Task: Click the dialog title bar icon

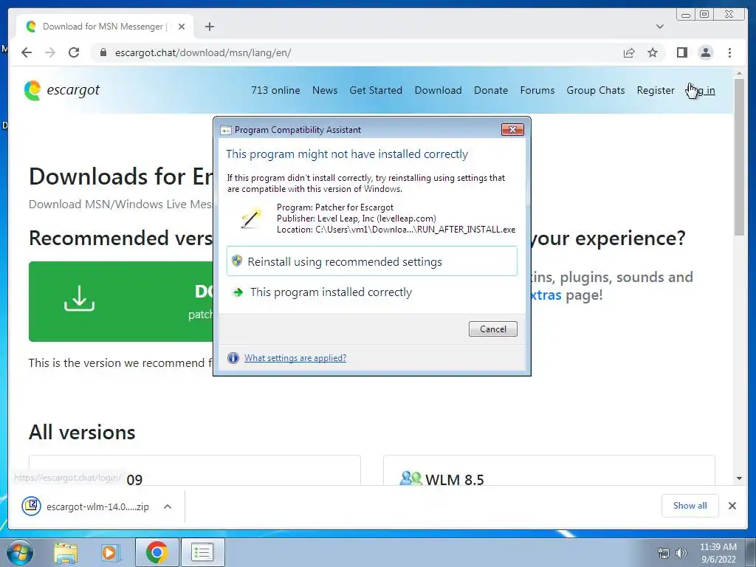Action: (226, 130)
